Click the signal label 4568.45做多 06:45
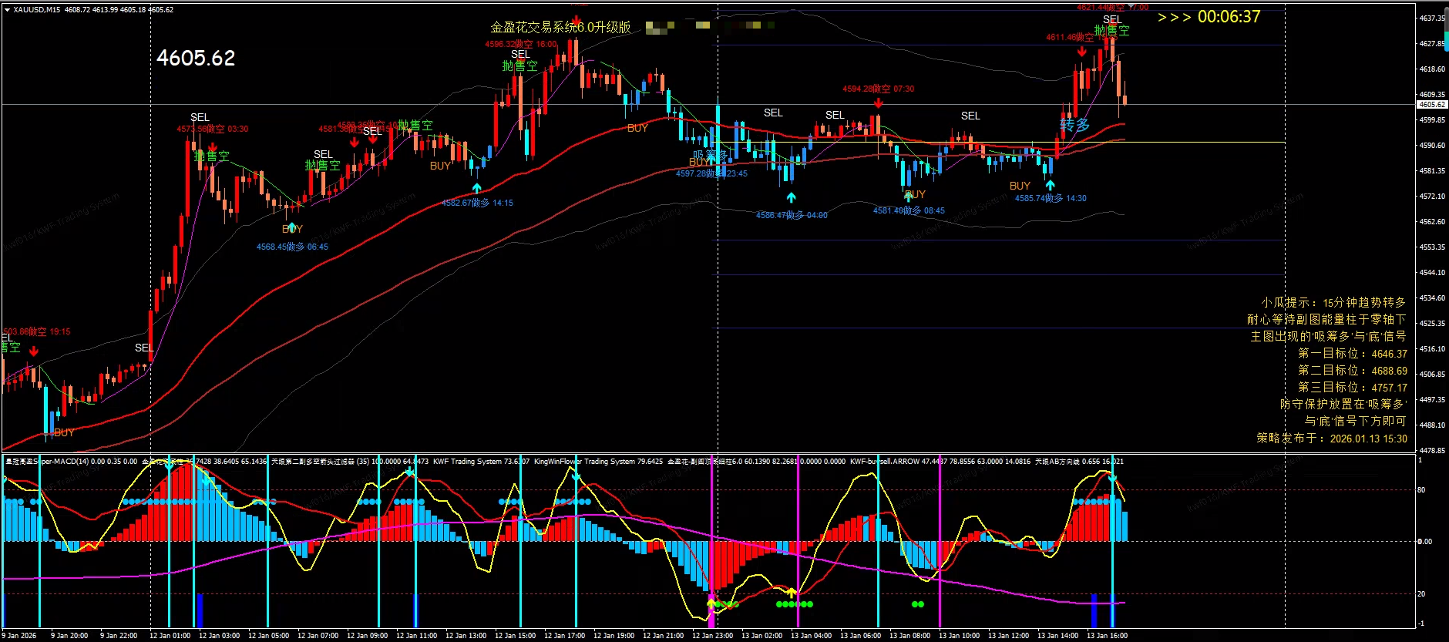The image size is (1449, 642). click(x=292, y=247)
